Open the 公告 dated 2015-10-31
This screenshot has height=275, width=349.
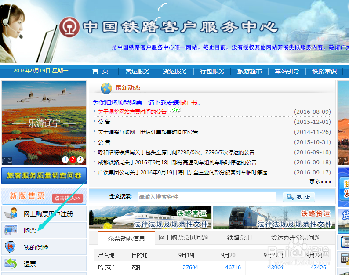(104, 142)
